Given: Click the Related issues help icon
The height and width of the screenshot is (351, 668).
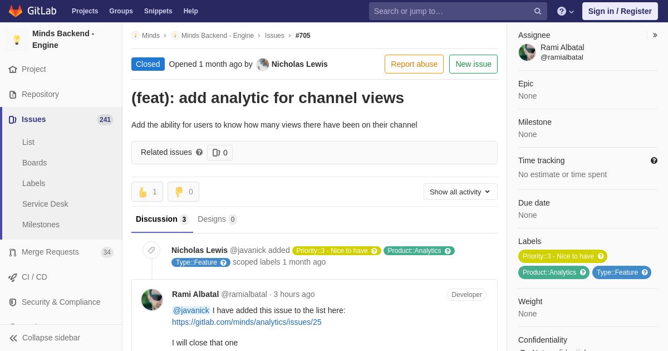Looking at the screenshot, I should tap(199, 152).
